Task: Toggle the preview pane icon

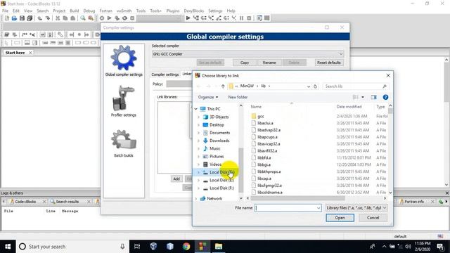Action: click(x=373, y=97)
